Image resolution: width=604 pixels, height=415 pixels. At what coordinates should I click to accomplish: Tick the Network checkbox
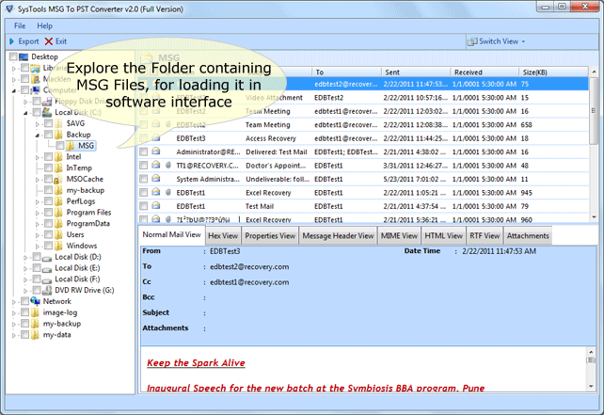pyautogui.click(x=24, y=301)
